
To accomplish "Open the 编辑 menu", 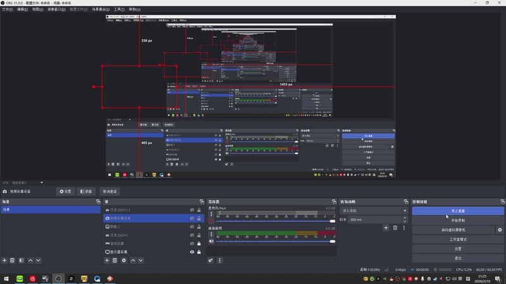I will (x=22, y=9).
